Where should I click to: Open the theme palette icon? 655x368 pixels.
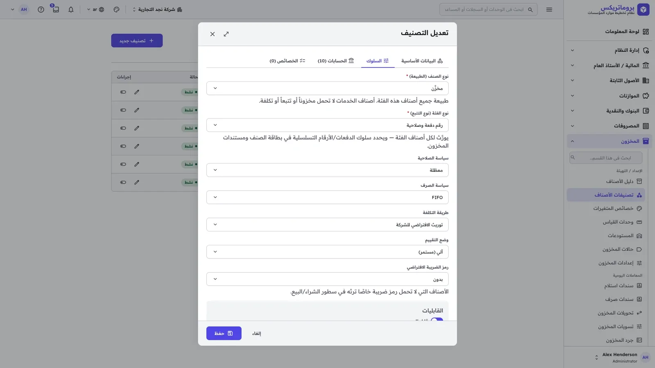(117, 9)
